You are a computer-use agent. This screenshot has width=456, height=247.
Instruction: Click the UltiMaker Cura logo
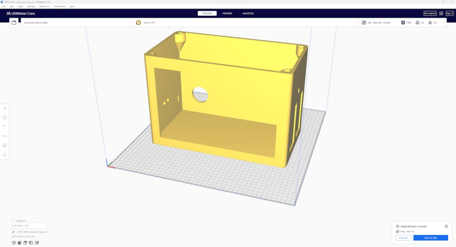pos(21,13)
